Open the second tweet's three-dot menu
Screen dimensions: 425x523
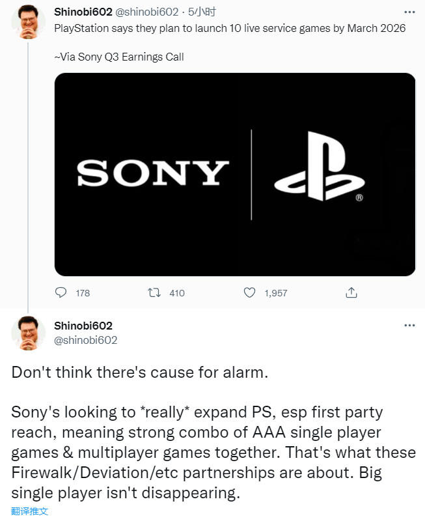point(409,325)
